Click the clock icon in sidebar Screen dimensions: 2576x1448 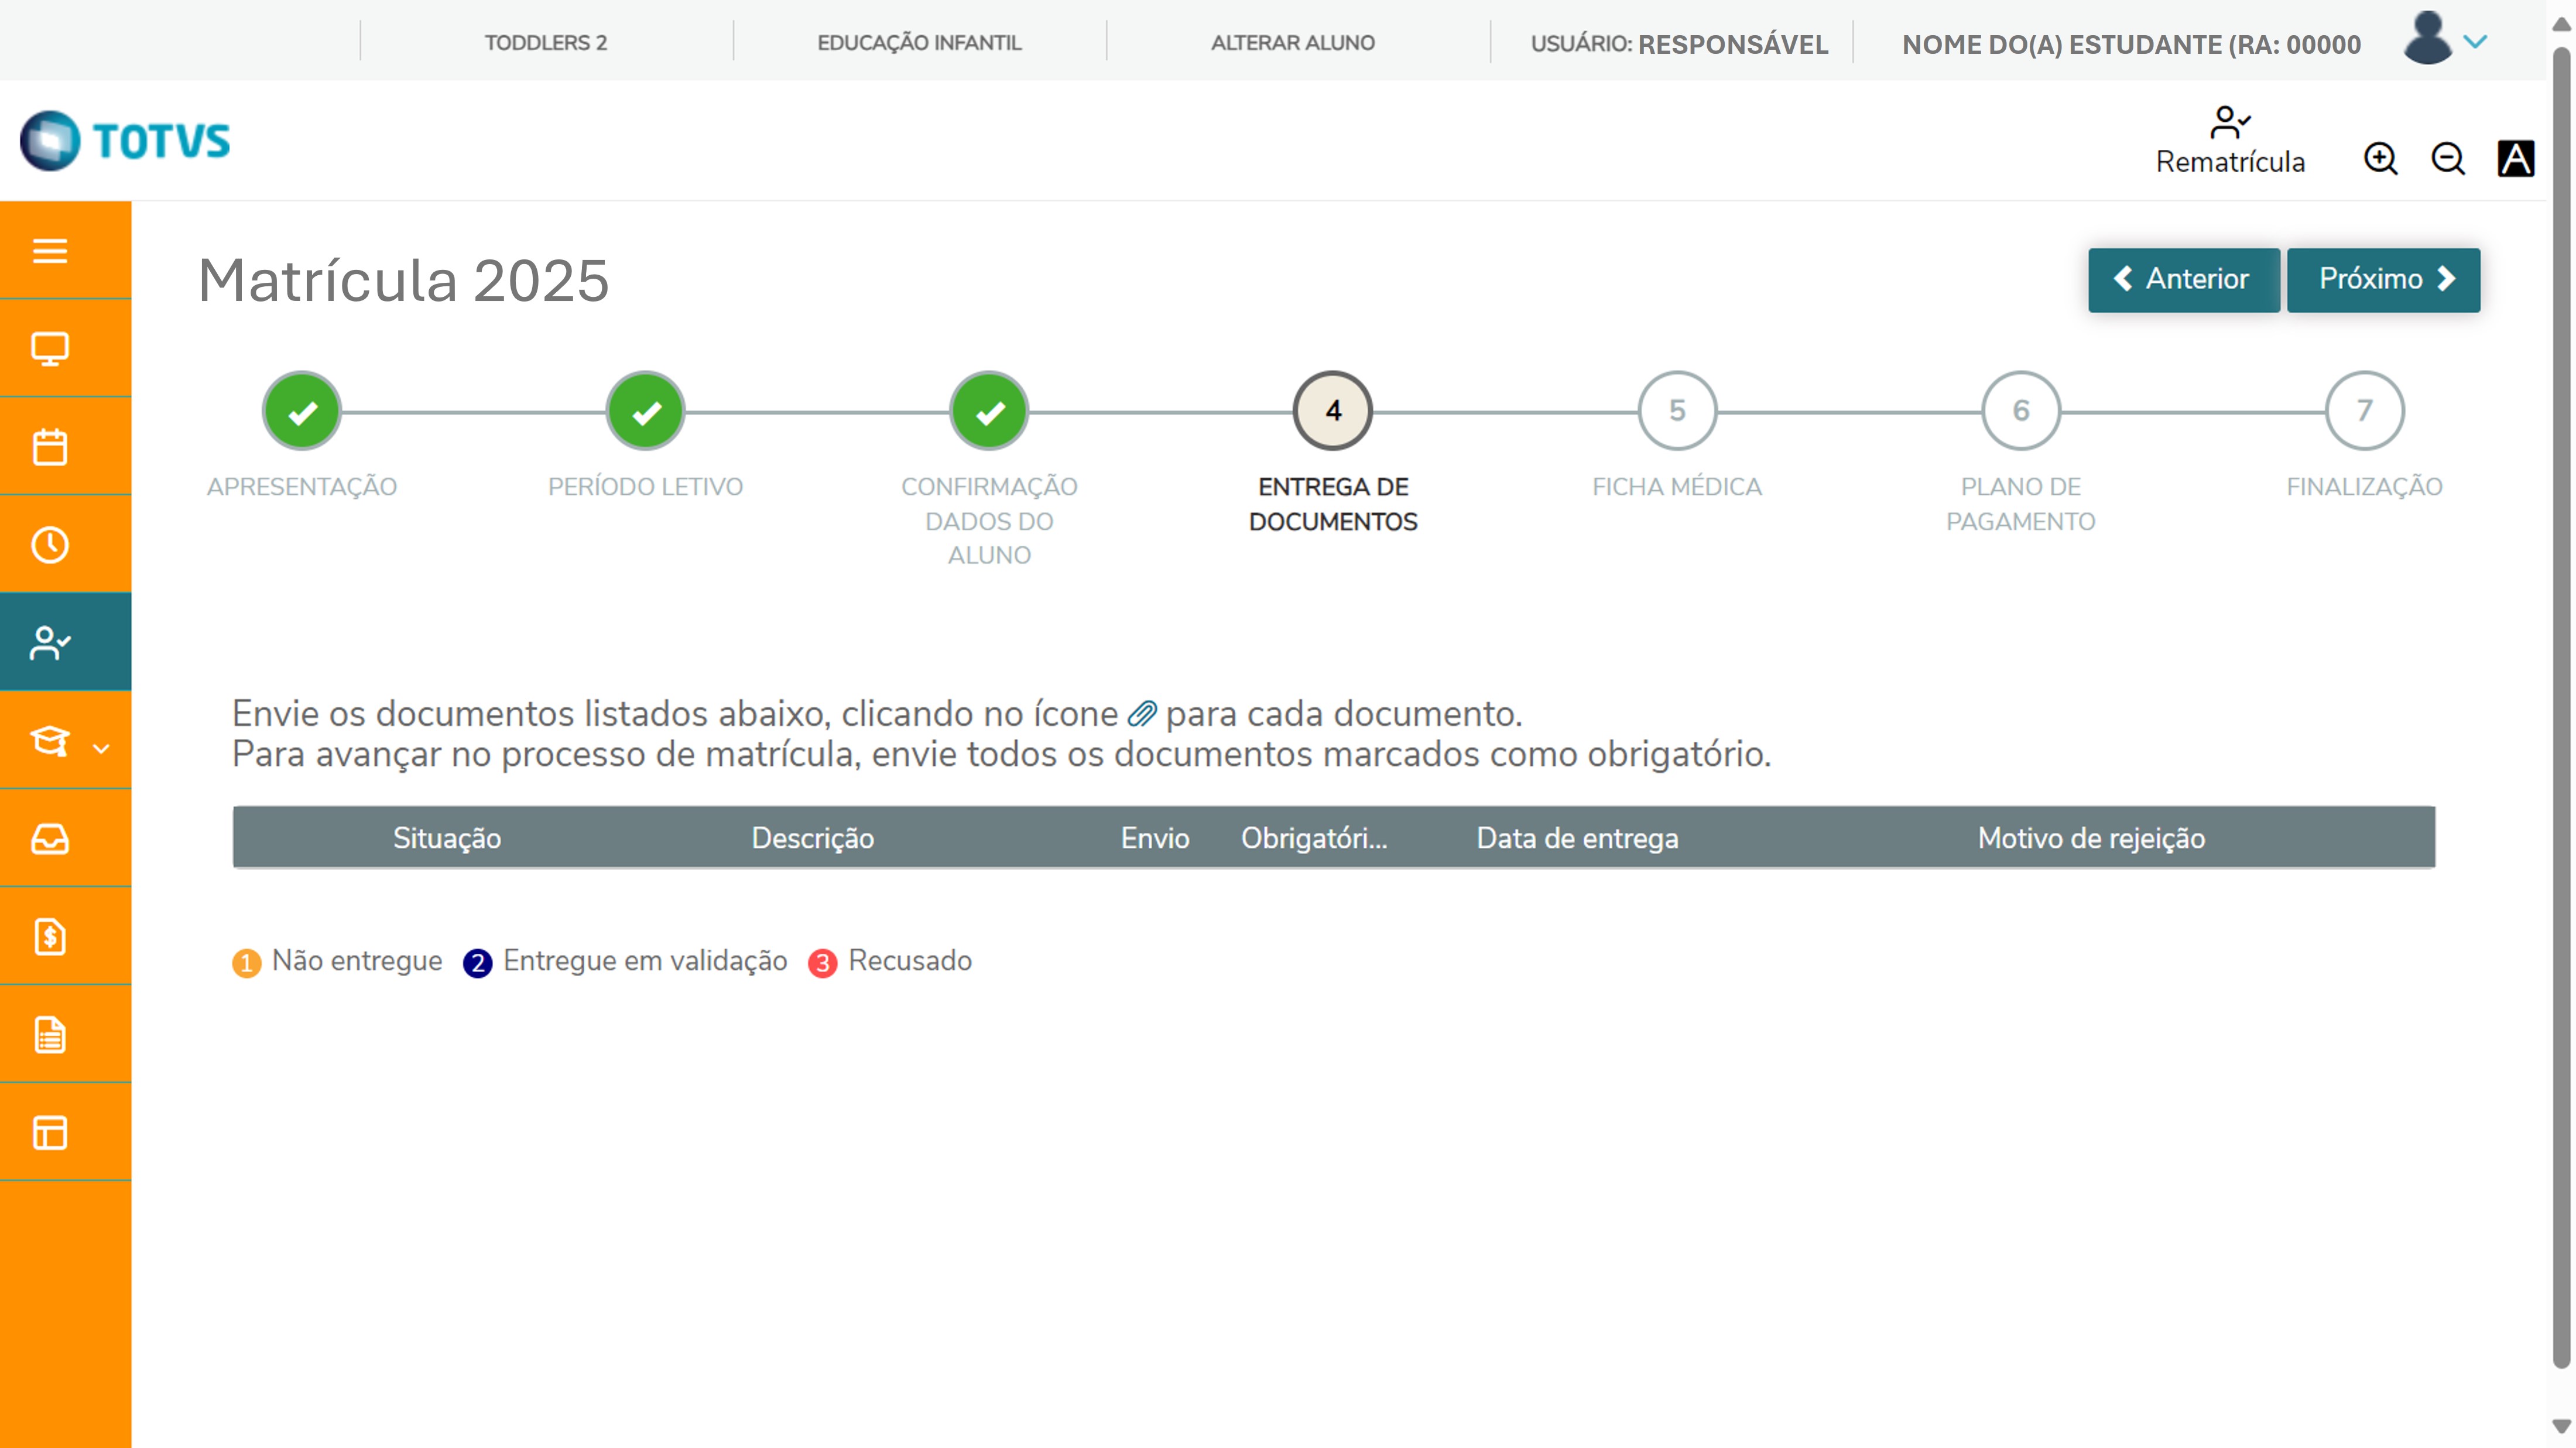pos(50,544)
